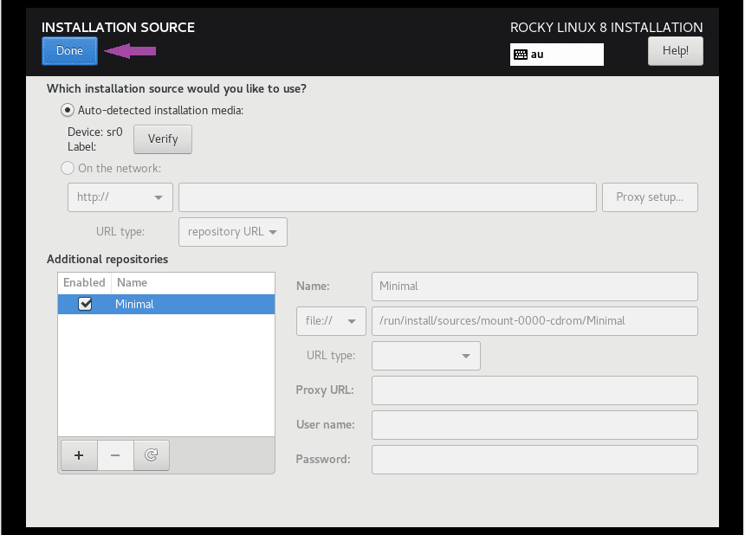Viewport: 745px width, 535px height.
Task: Expand the repository URL type dropdown
Action: 232,232
